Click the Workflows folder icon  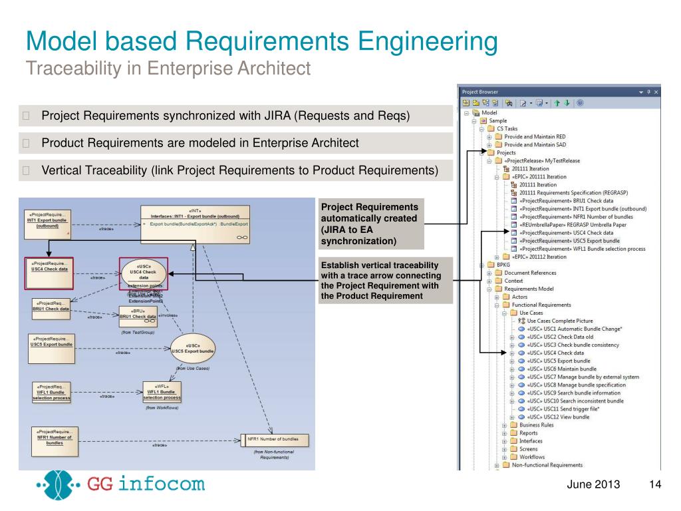pyautogui.click(x=514, y=456)
